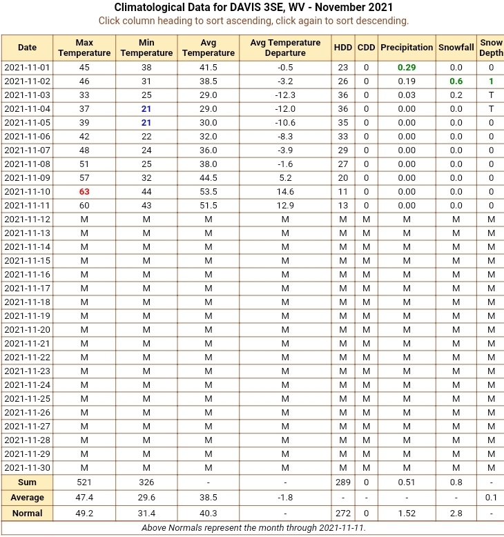The height and width of the screenshot is (537, 504).
Task: Select the green snowfall value 0.6
Action: 456,81
